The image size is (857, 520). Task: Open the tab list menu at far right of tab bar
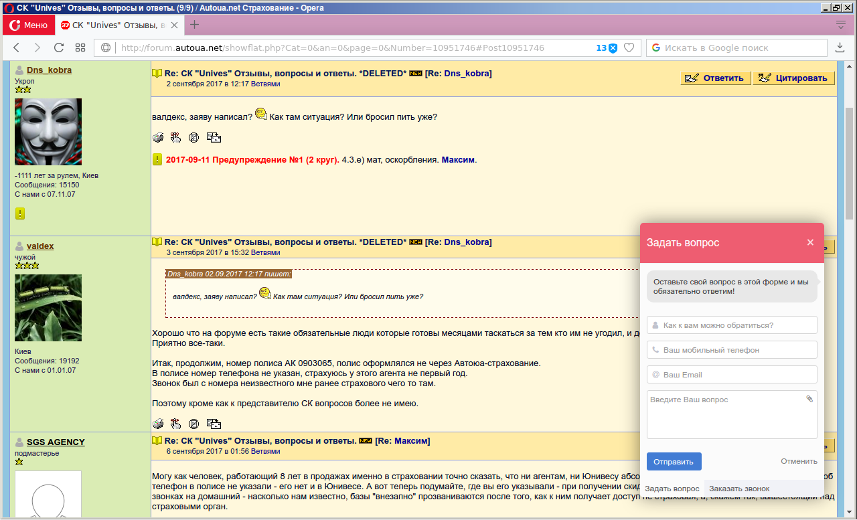pyautogui.click(x=841, y=25)
